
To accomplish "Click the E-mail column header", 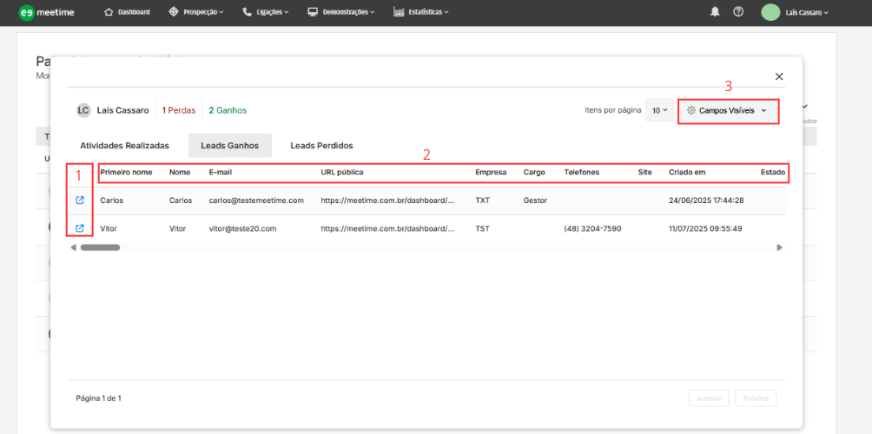I will coord(221,172).
